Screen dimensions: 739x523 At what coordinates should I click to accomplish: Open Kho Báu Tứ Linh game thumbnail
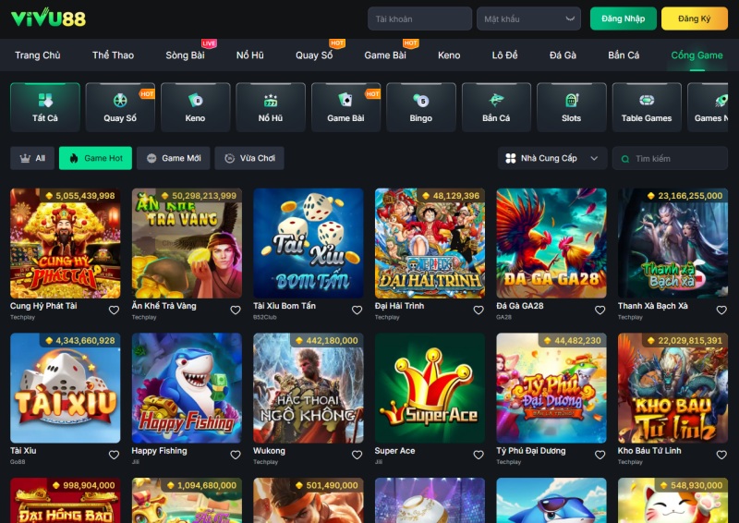point(673,388)
